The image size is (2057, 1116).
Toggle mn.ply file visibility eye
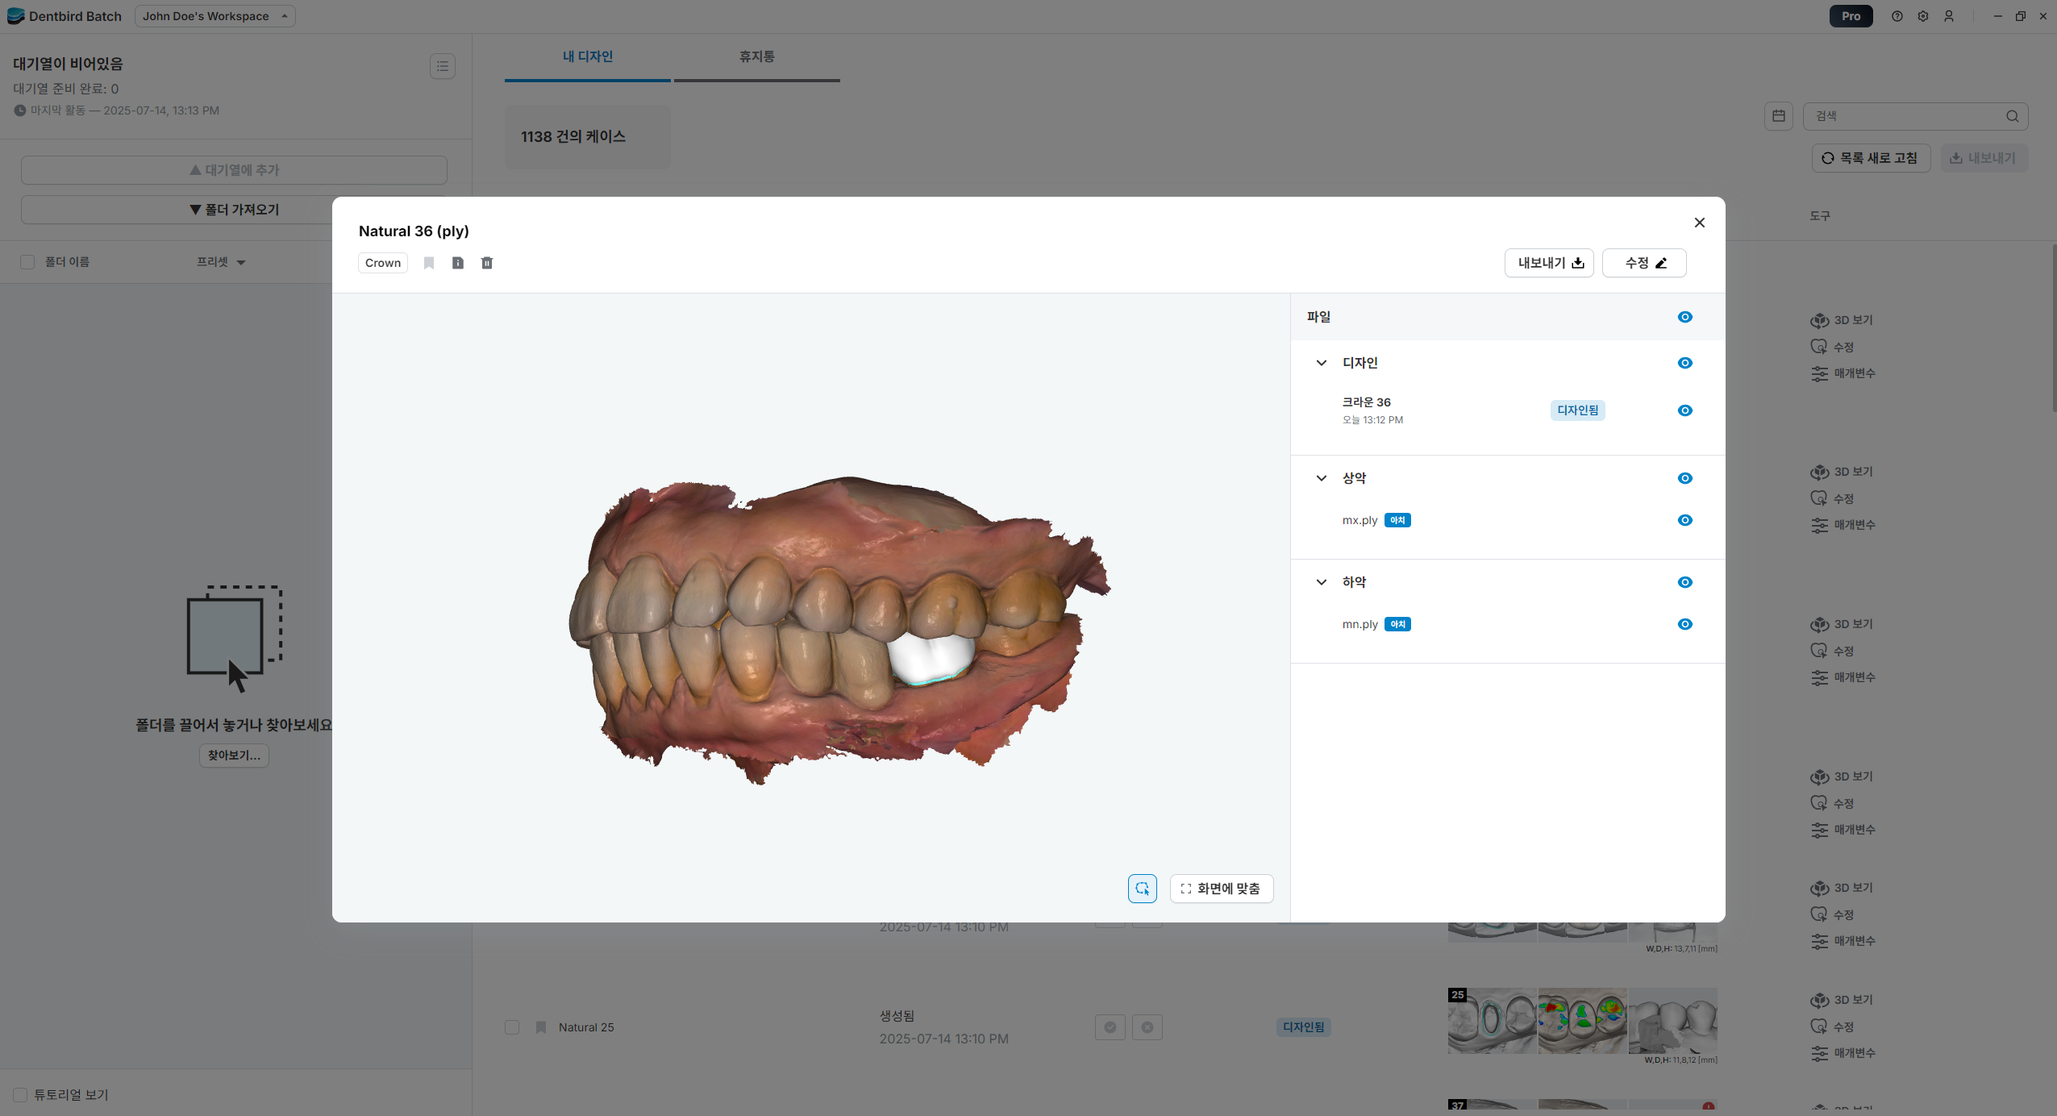(x=1684, y=624)
